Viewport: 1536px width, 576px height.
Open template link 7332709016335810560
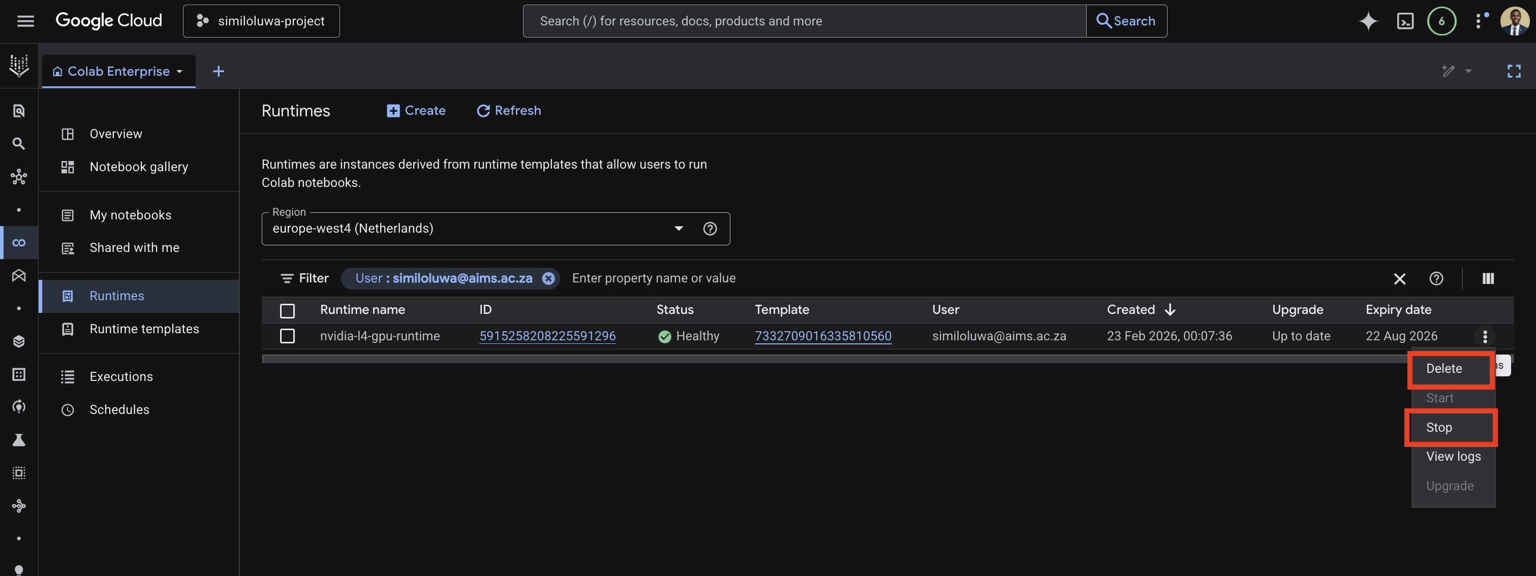click(x=823, y=335)
